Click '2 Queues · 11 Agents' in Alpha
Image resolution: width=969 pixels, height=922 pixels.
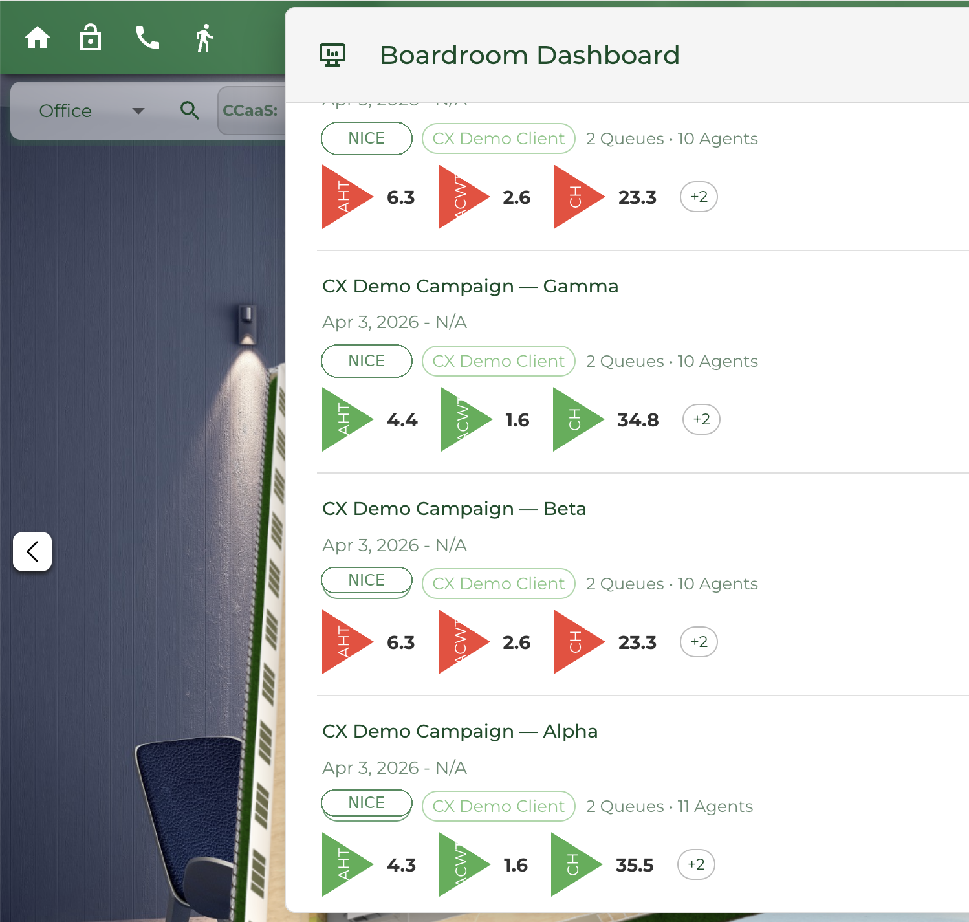(x=670, y=806)
